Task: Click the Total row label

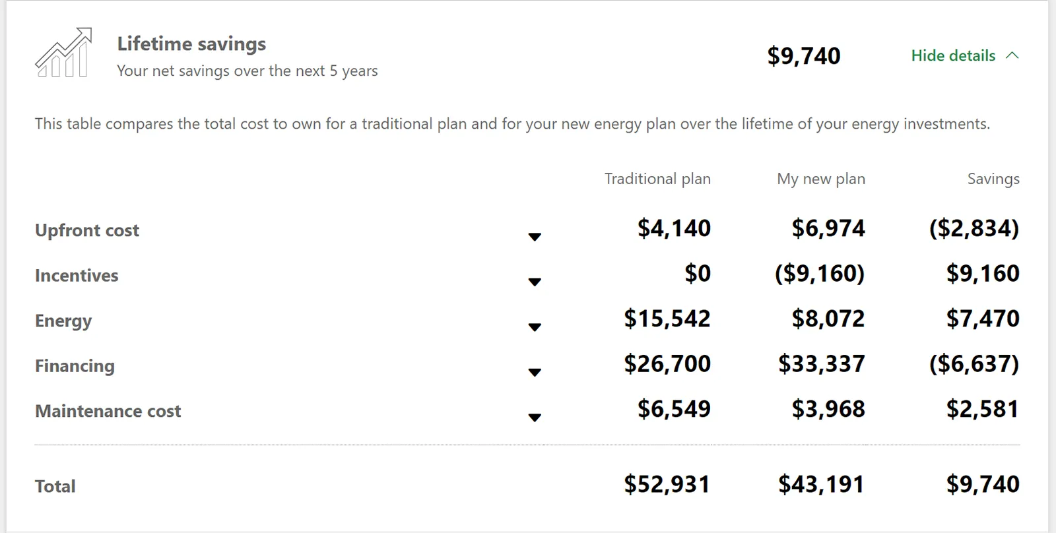Action: tap(55, 486)
